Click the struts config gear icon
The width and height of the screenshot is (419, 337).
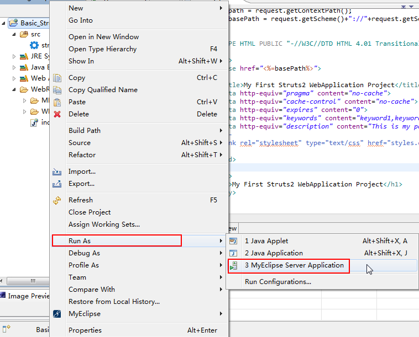point(34,45)
